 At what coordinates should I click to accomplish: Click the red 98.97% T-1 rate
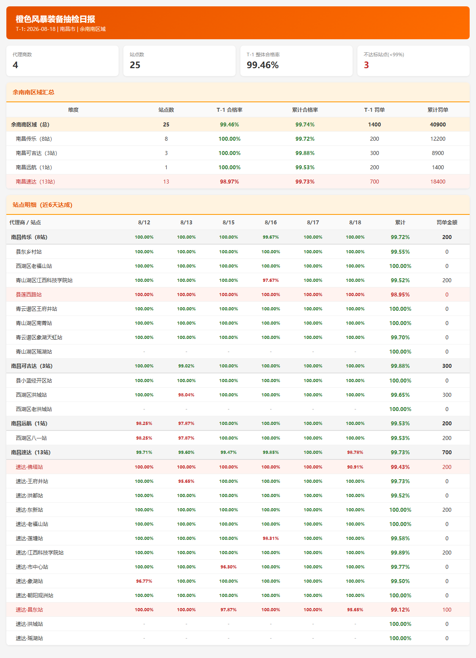coord(229,182)
